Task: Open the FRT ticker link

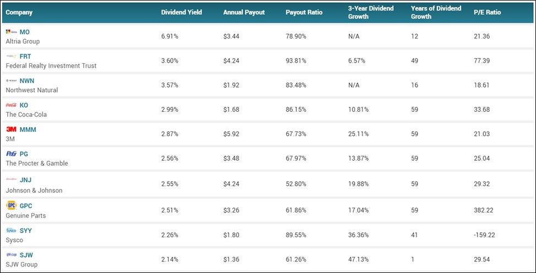Action: coord(25,56)
